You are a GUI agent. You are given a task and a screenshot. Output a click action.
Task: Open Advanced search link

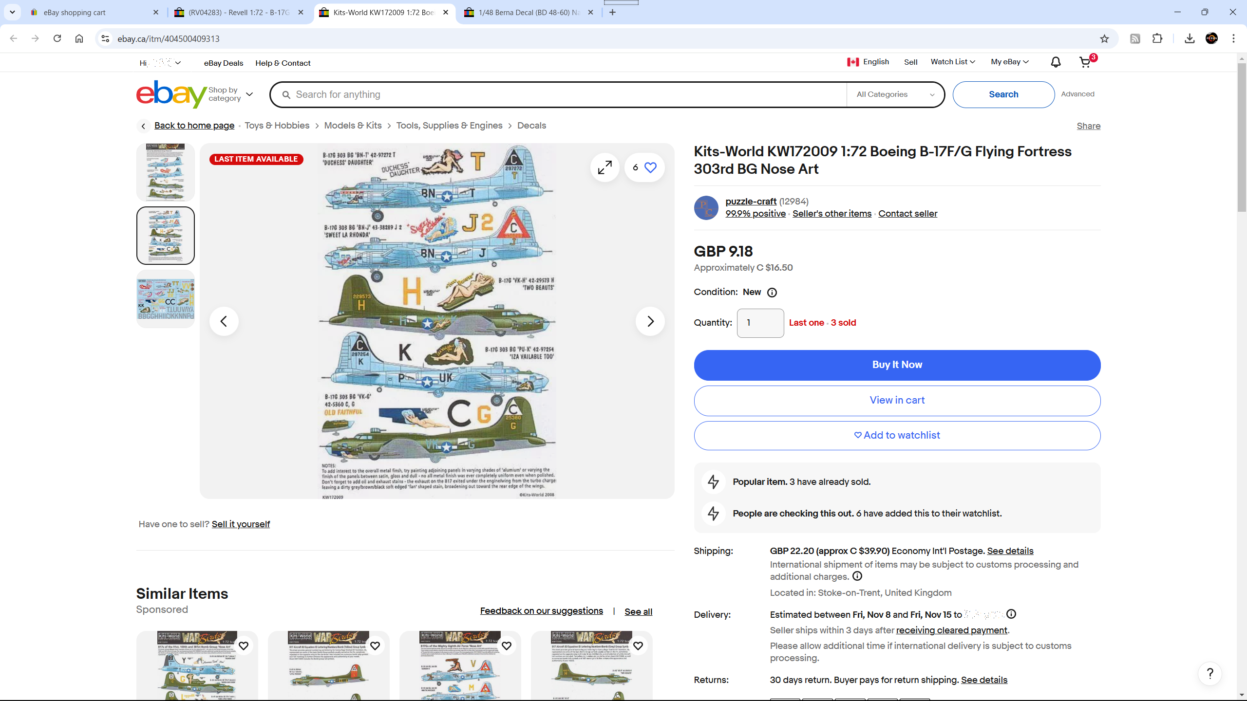click(1077, 94)
